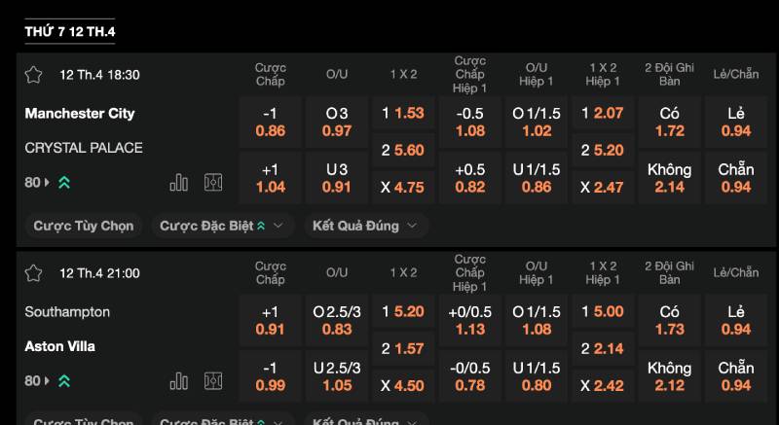Select Cược Tùy Chọn under Southampton match

(x=84, y=421)
